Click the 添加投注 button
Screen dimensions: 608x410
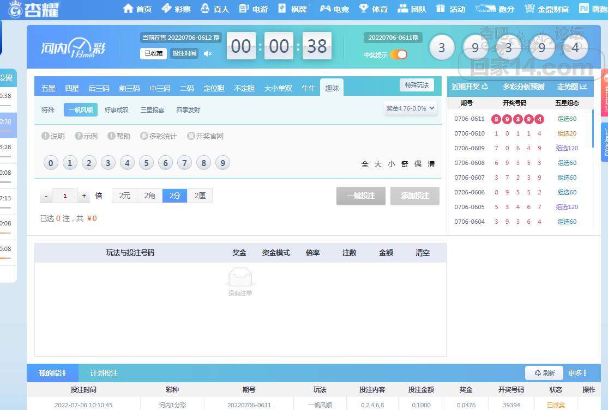tap(414, 195)
